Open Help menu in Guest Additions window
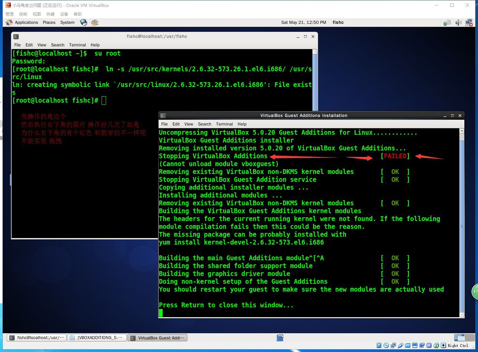 [x=242, y=124]
